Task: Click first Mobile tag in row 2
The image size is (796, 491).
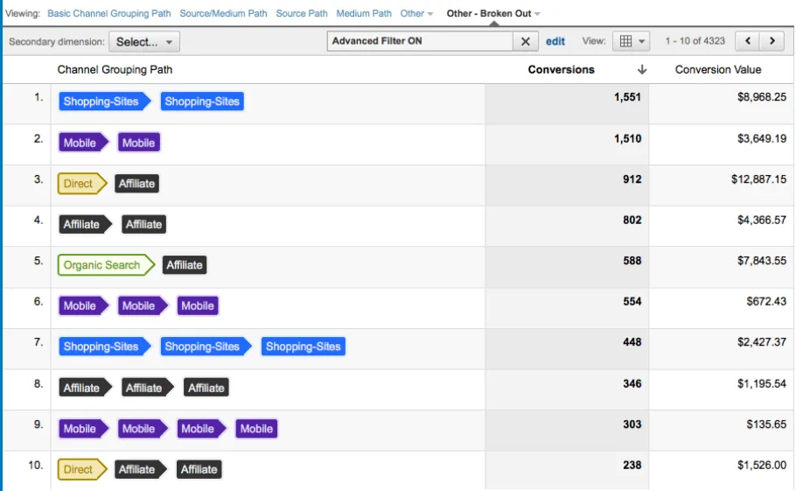Action: click(83, 143)
